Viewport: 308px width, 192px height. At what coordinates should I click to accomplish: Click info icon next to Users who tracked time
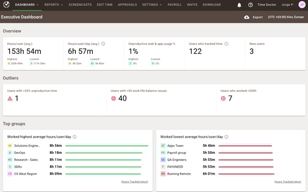pos(227,44)
